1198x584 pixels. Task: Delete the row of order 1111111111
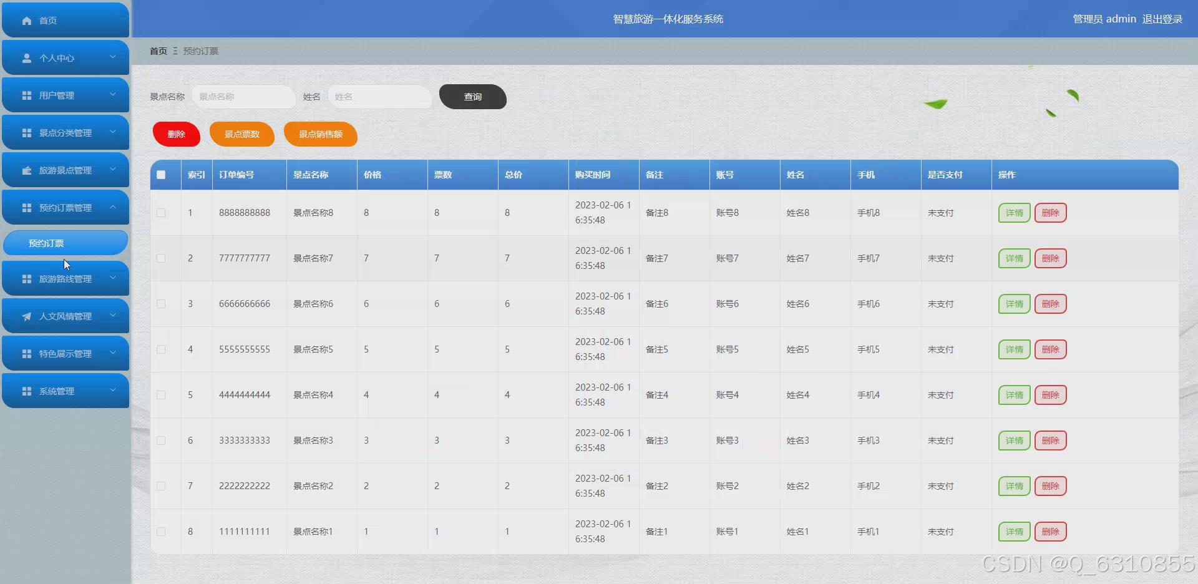click(1051, 532)
